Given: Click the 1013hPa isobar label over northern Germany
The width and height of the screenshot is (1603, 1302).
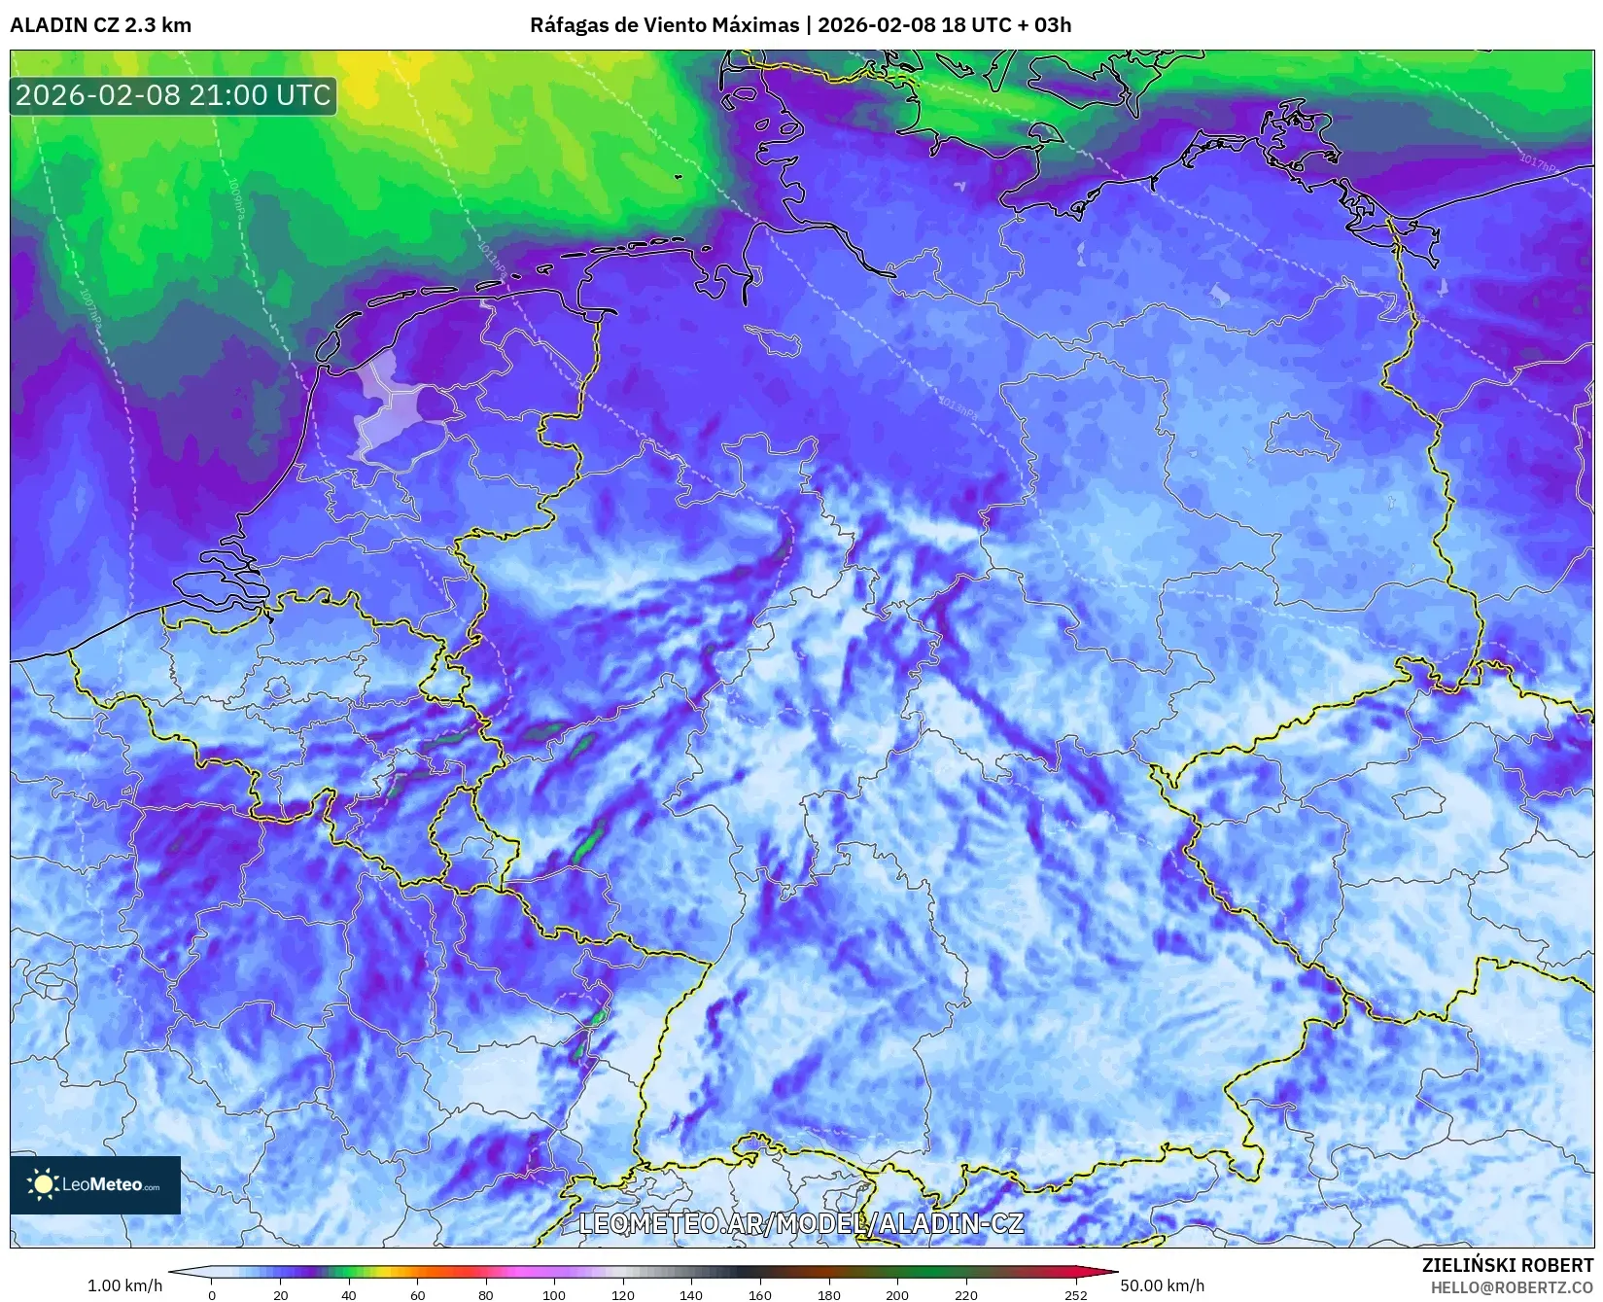Looking at the screenshot, I should (958, 406).
